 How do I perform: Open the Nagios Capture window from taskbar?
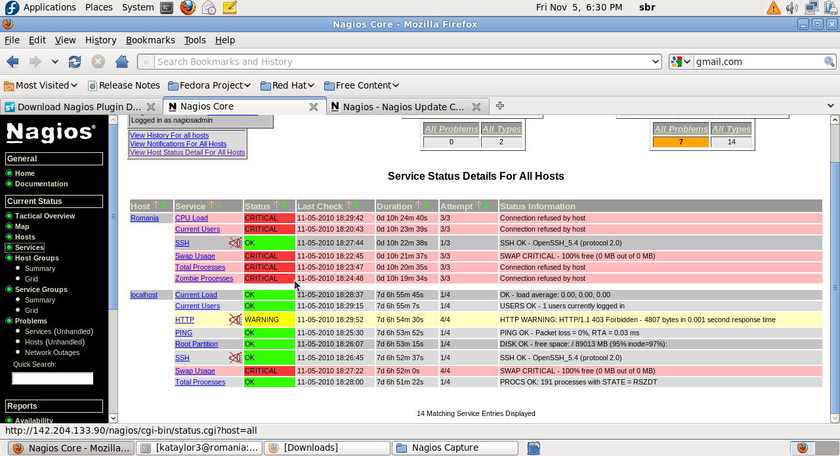[x=455, y=448]
